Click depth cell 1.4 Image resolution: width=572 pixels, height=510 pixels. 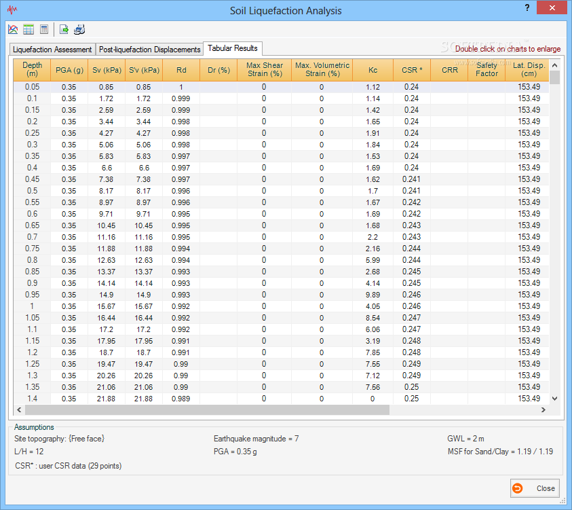(x=32, y=399)
